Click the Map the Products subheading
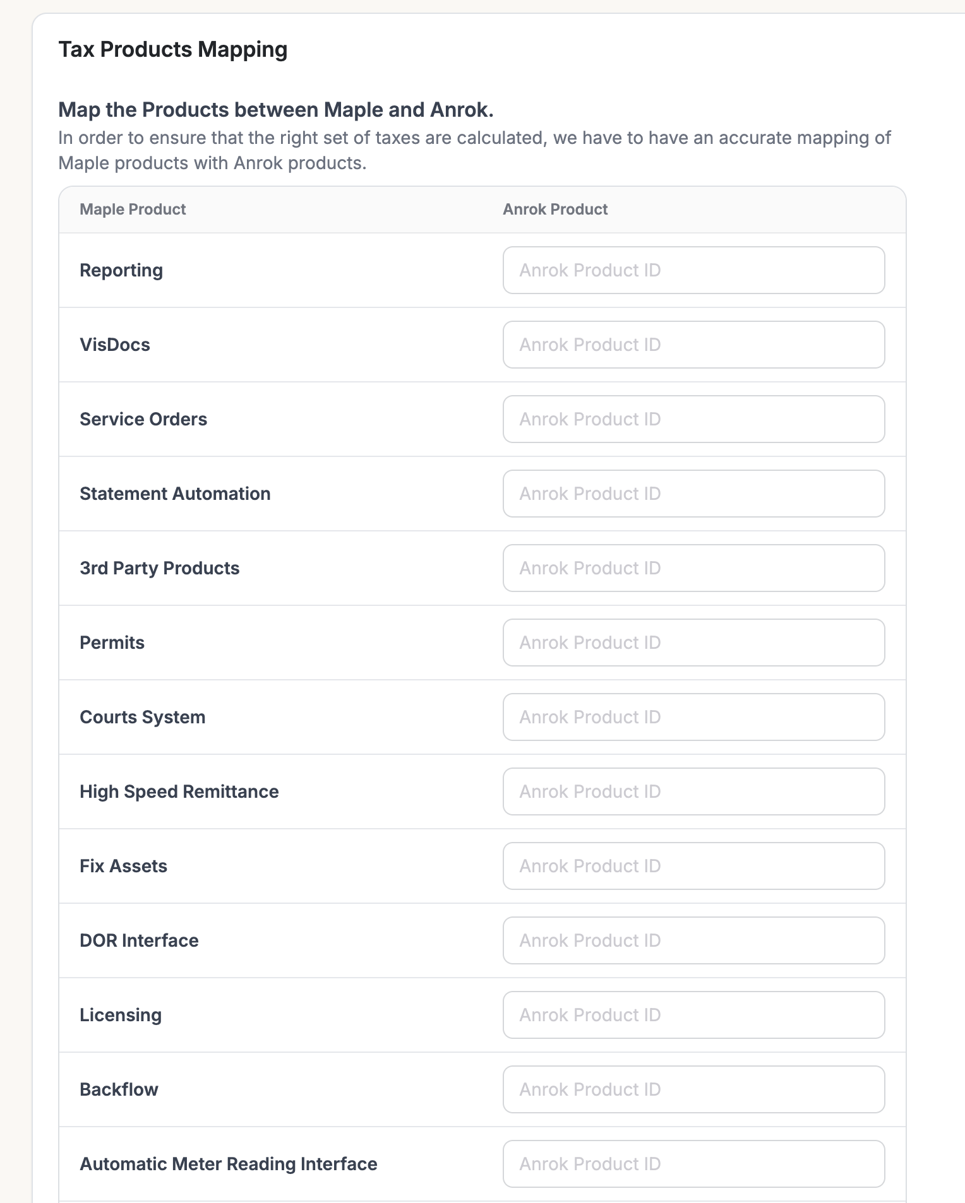This screenshot has height=1203, width=965. point(275,110)
